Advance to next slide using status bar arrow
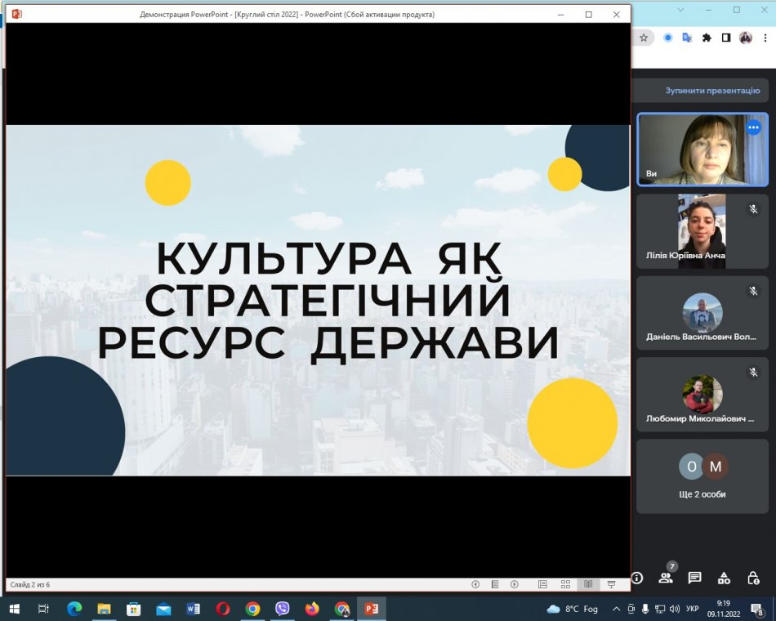 pos(515,584)
